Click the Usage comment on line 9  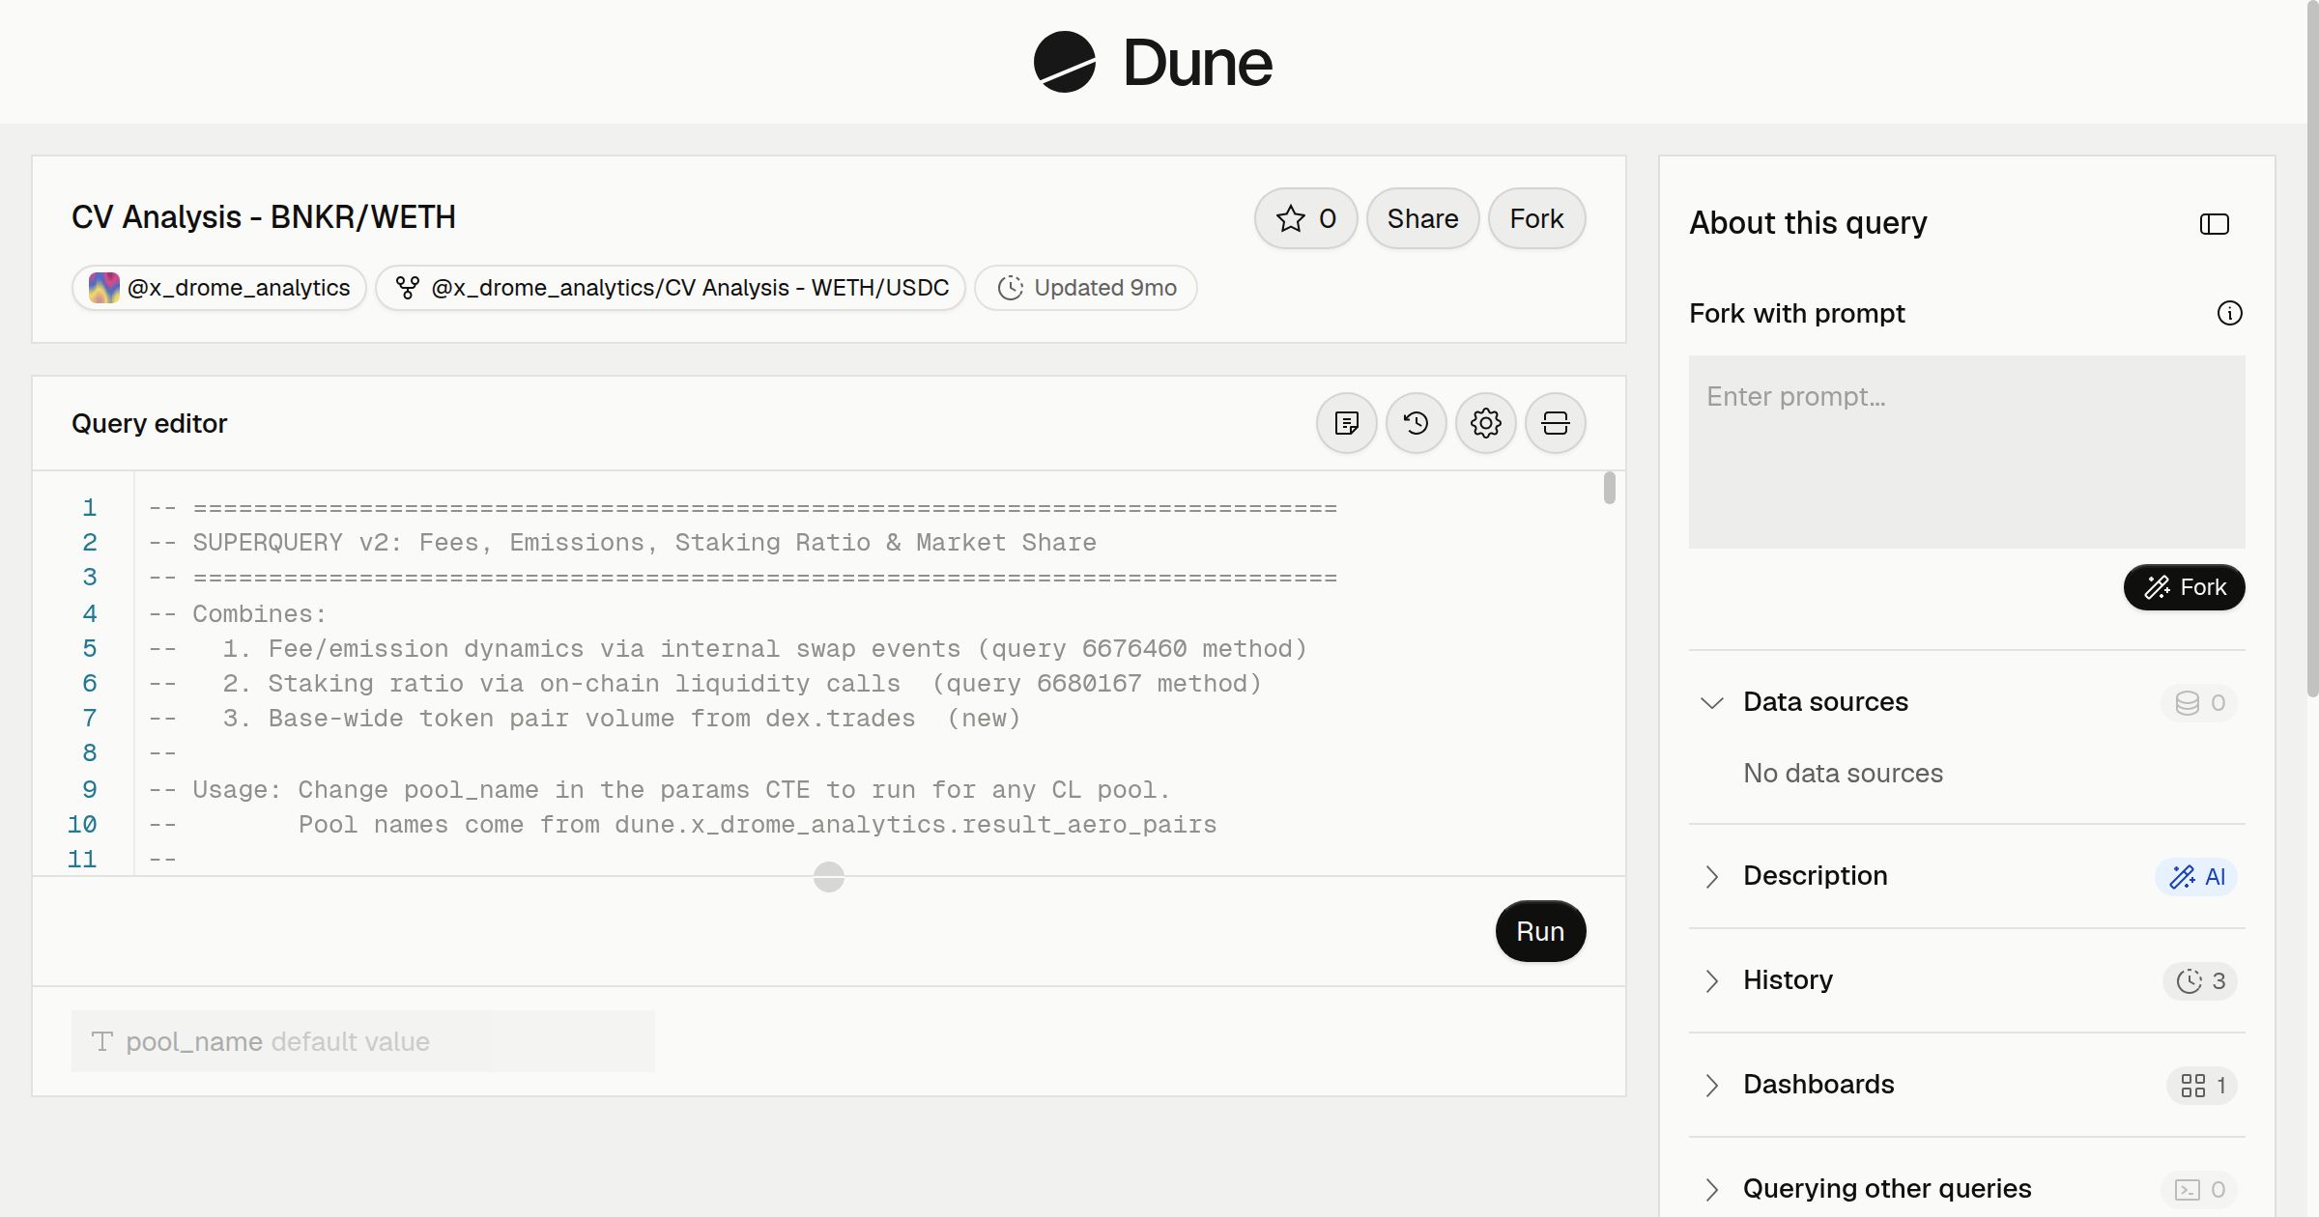point(659,790)
